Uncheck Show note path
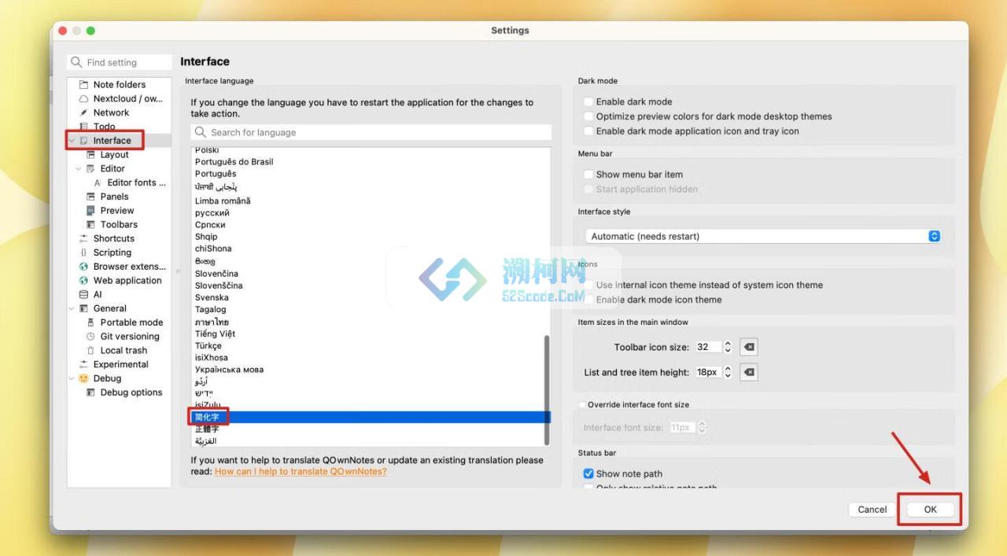This screenshot has width=1007, height=556. coord(588,473)
